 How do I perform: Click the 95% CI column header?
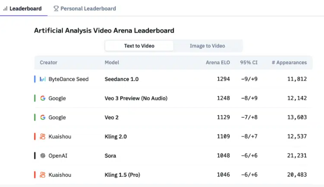click(249, 63)
